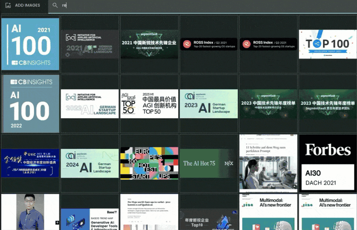Screen dimensions: 357x230
Task: Open the 2021 中国新锐技术先锋企业 thumbnail
Action: (x=149, y=44)
